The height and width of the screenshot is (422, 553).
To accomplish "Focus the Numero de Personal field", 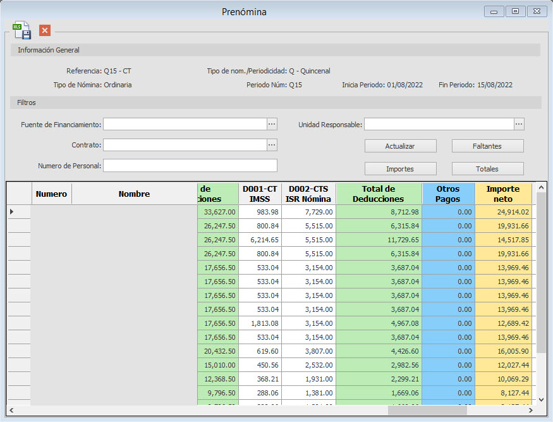I will [x=190, y=166].
